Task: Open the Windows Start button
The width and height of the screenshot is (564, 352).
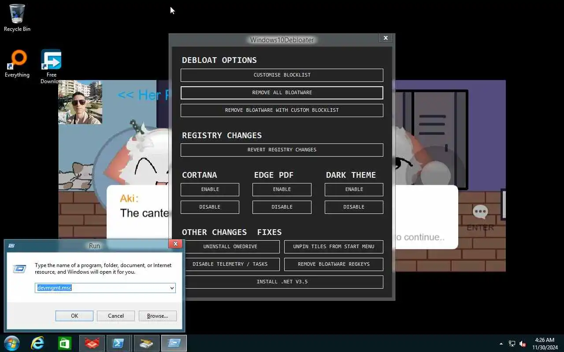Action: point(12,343)
